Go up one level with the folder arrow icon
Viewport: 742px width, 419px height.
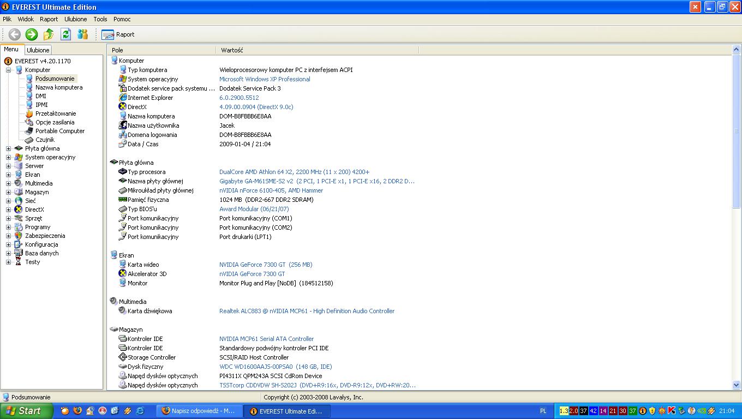[x=49, y=34]
